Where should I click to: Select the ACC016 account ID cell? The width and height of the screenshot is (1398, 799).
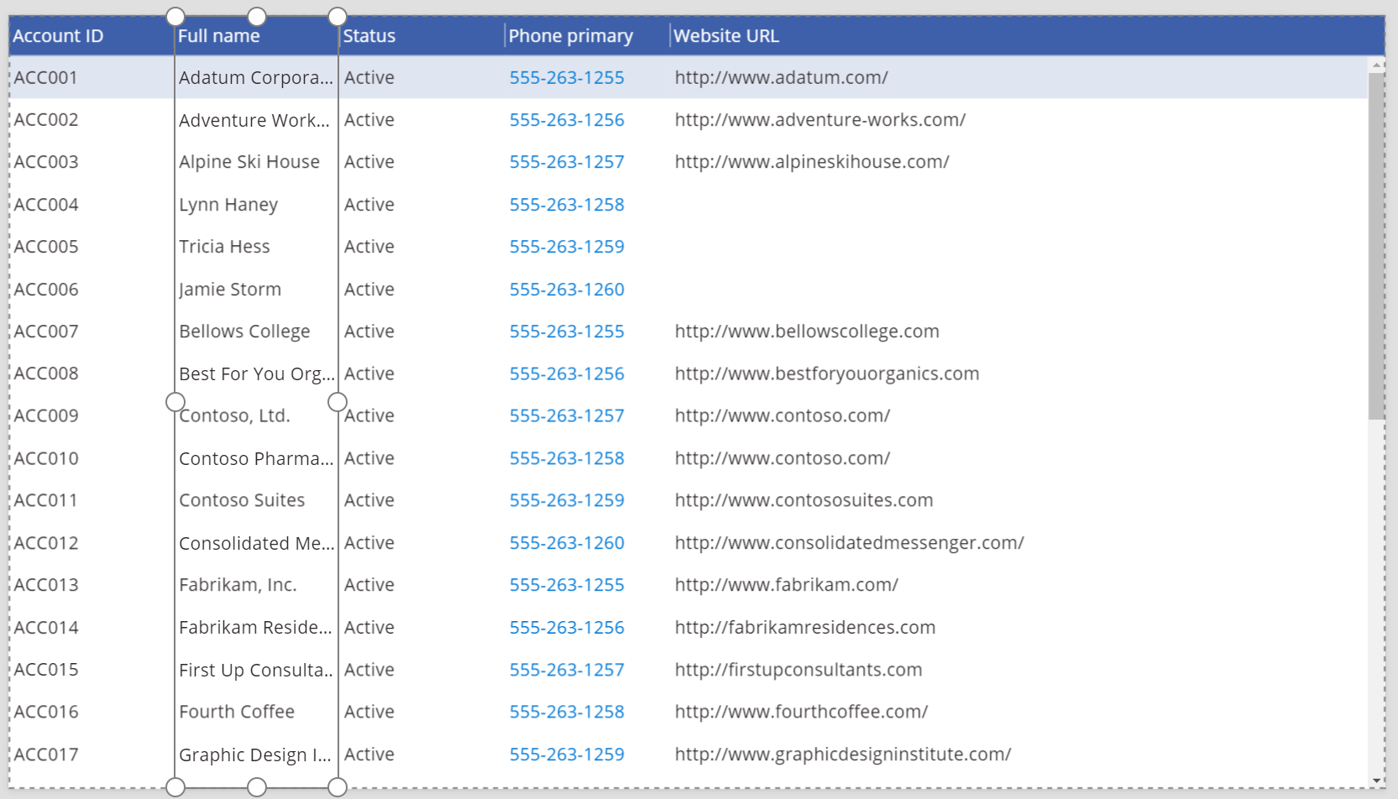point(46,712)
